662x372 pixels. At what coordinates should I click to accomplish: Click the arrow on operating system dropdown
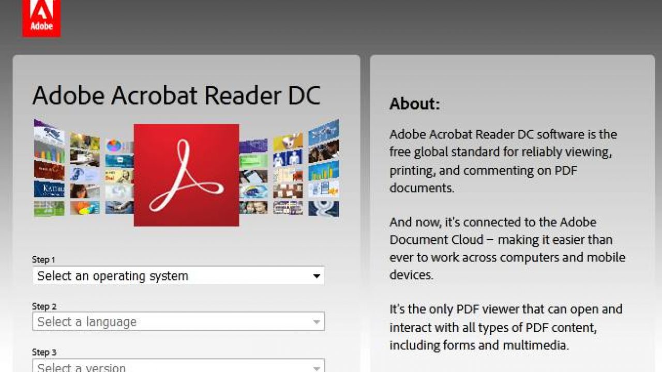tap(317, 276)
